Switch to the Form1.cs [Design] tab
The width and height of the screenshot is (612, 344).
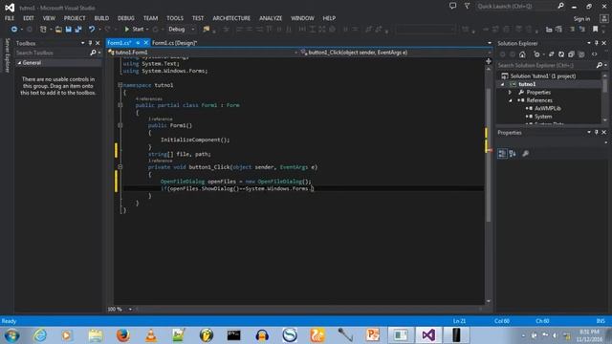(x=174, y=43)
